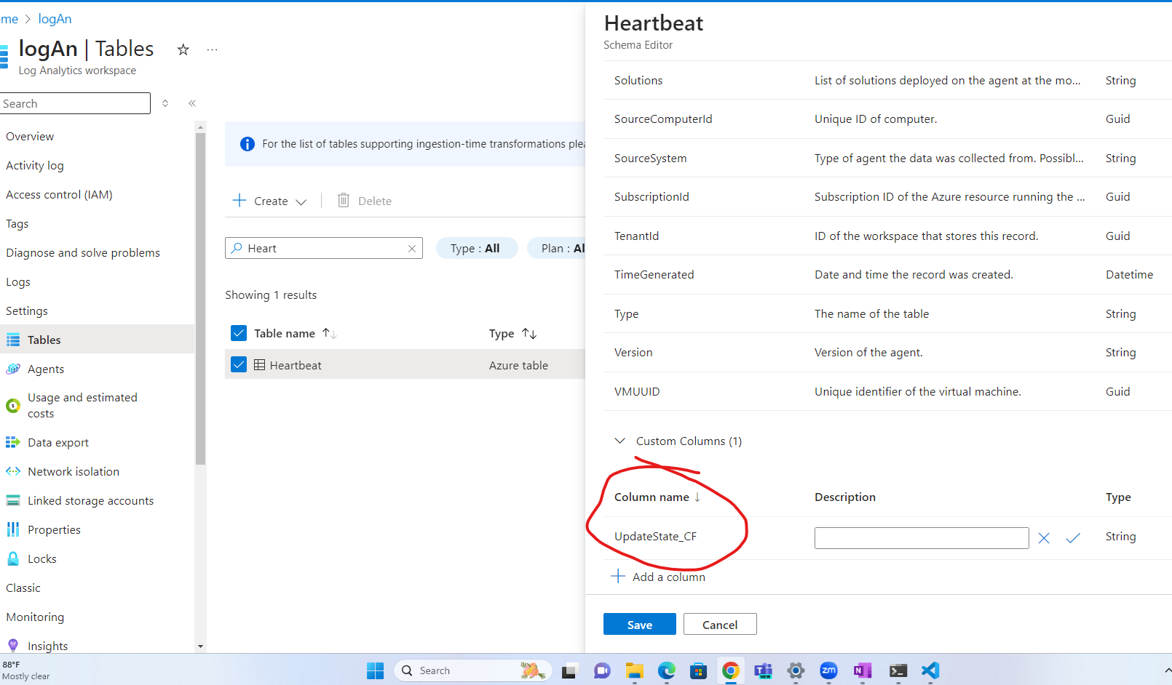Open OneNote from the taskbar

click(x=863, y=670)
